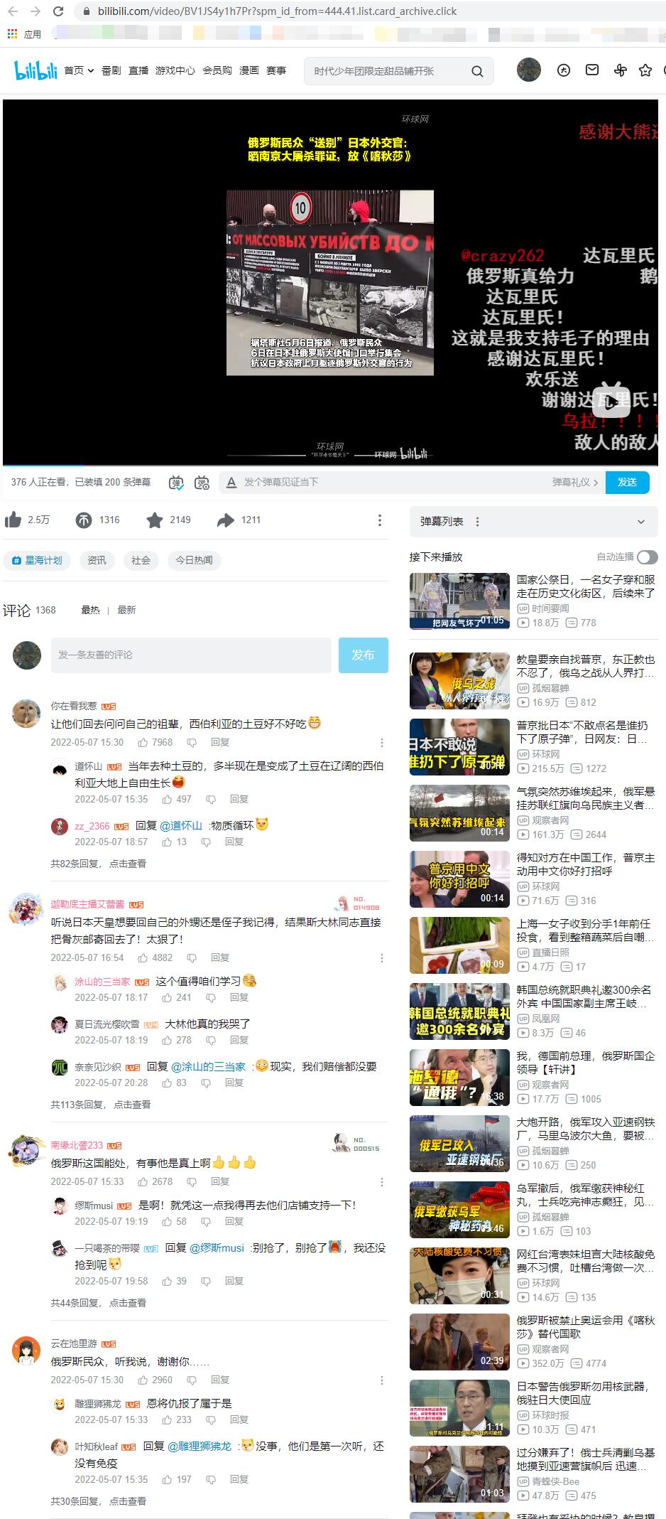Toggle danmaku display on the player
The width and height of the screenshot is (666, 1519).
(176, 483)
